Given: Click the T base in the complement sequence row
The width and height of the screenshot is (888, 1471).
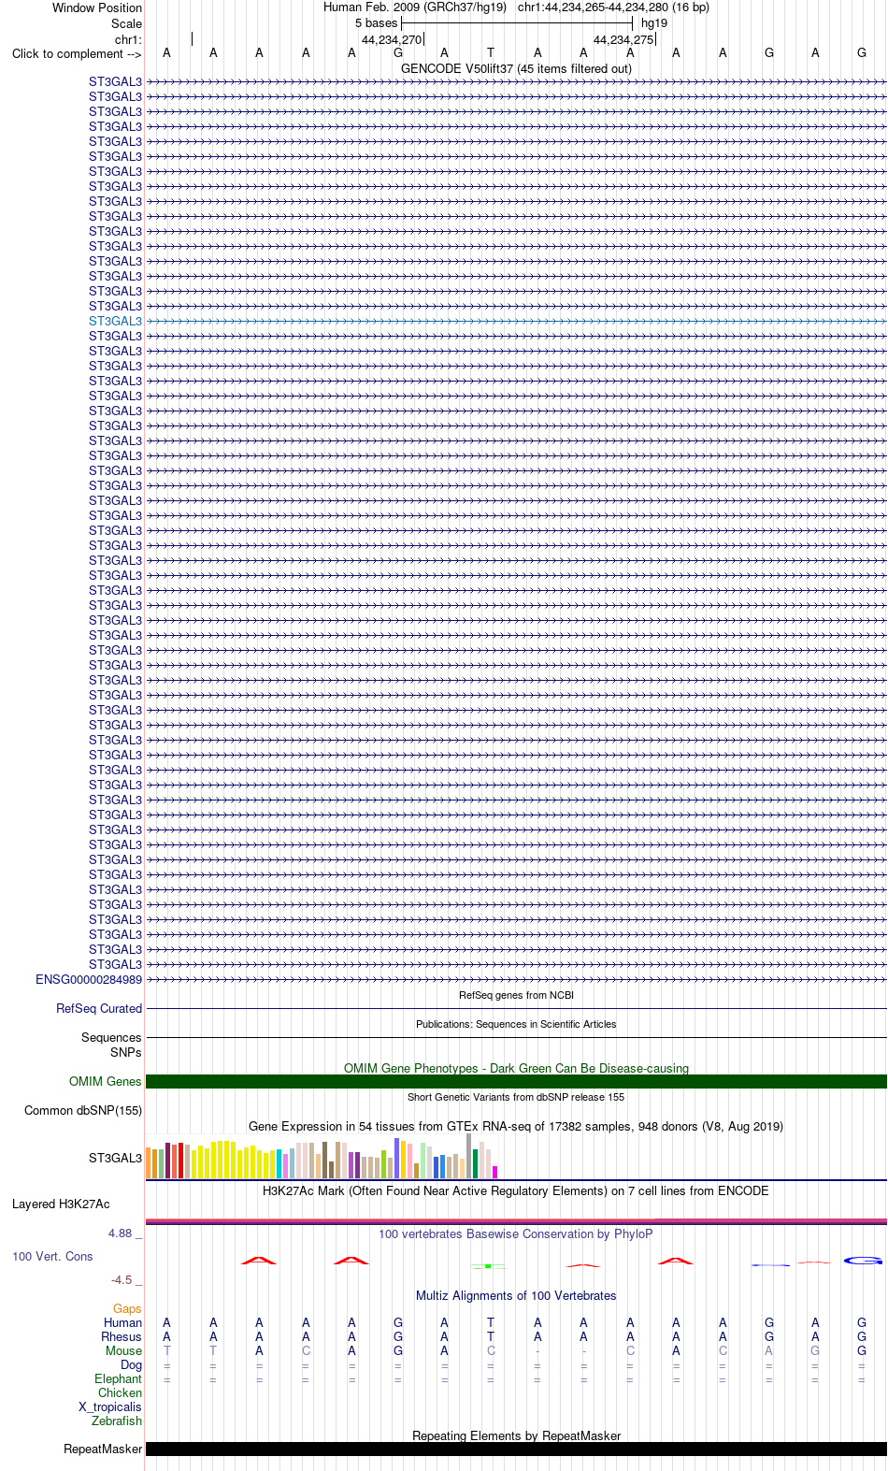Looking at the screenshot, I should (x=491, y=53).
